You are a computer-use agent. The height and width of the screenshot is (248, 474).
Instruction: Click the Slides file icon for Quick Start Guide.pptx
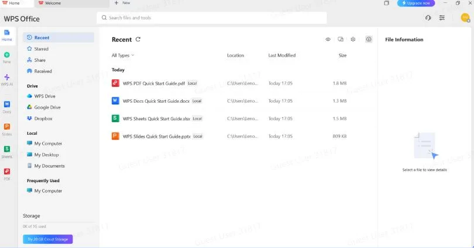click(115, 136)
